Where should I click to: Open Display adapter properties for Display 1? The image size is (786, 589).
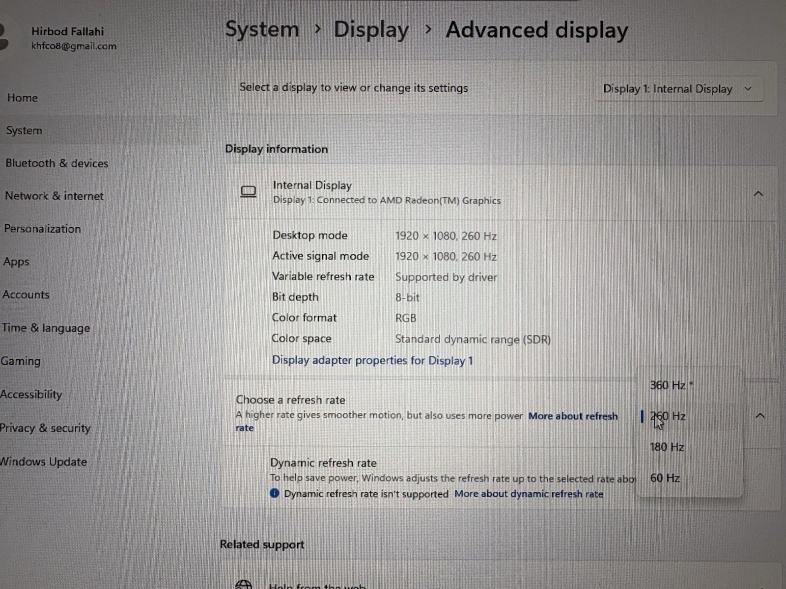coord(372,360)
